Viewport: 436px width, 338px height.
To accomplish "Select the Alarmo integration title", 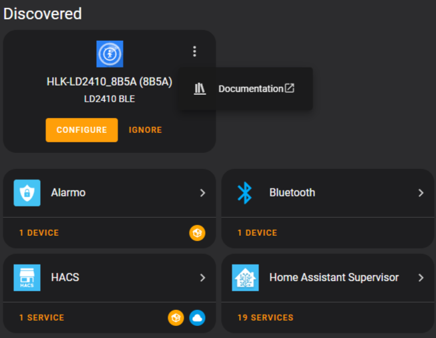I will [x=68, y=192].
